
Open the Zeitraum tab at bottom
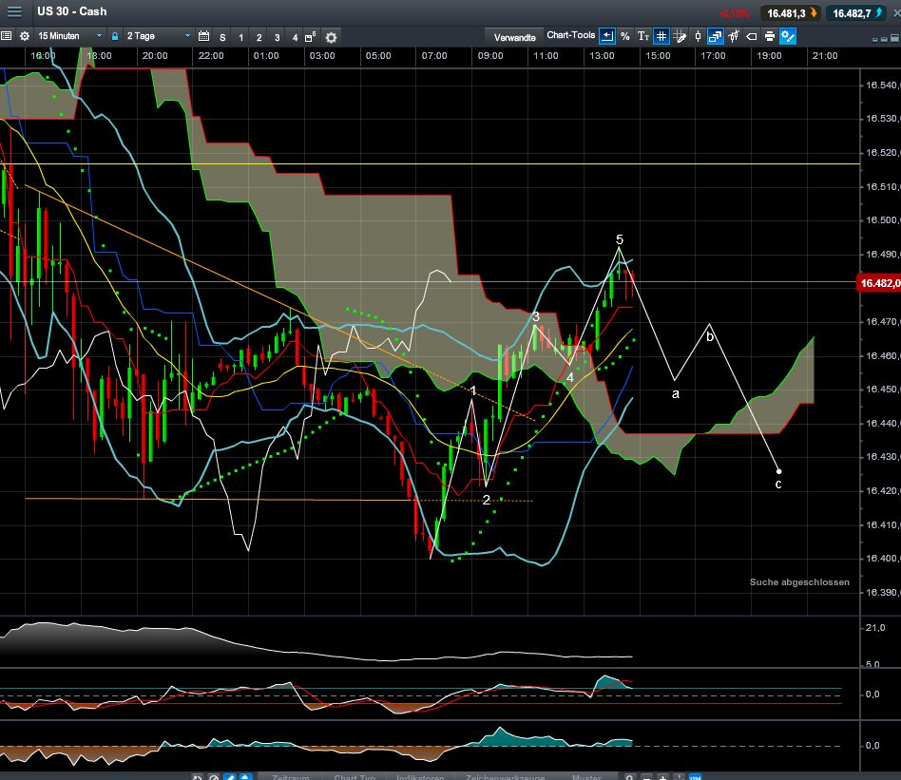291,776
